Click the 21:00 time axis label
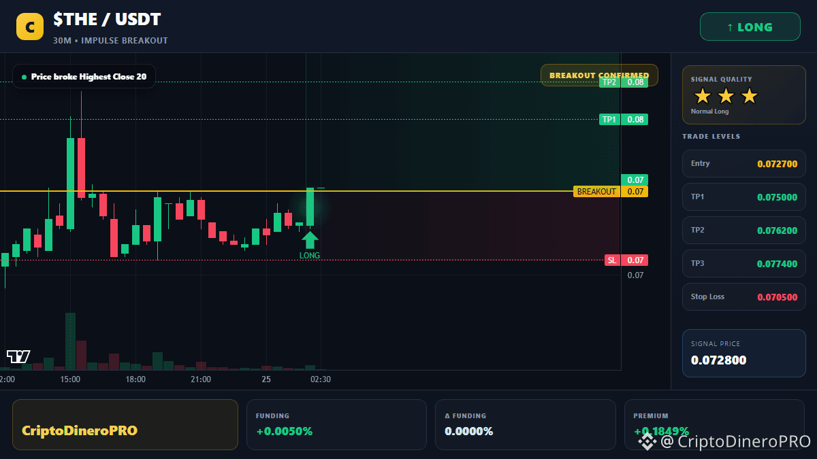The width and height of the screenshot is (817, 459). click(201, 379)
